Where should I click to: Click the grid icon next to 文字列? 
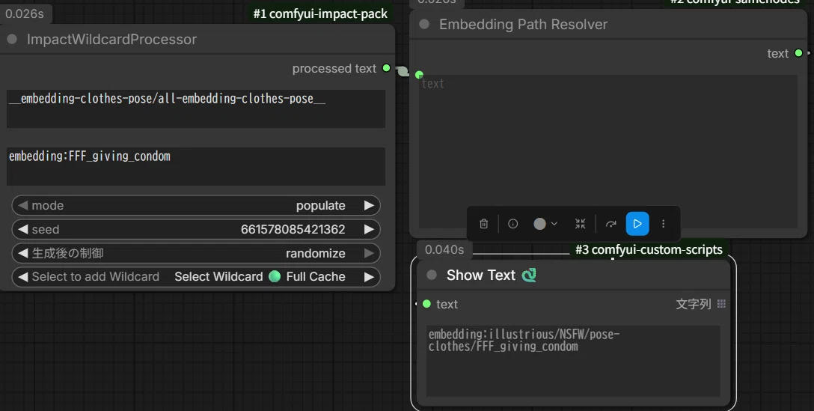pyautogui.click(x=721, y=304)
